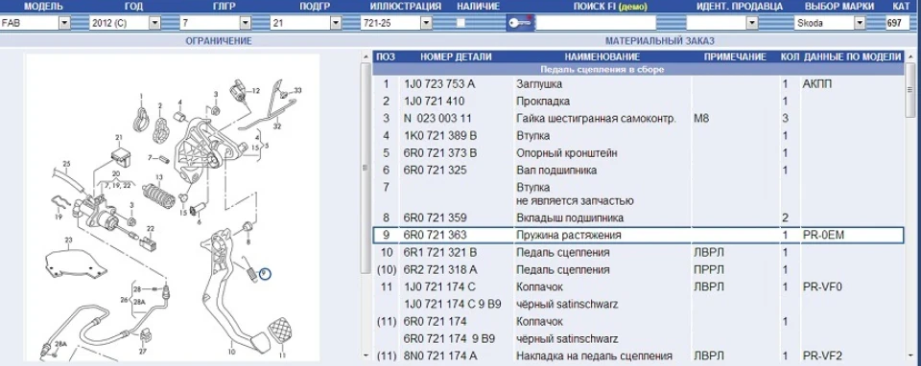This screenshot has height=366, width=921.
Task: Click the name Прокладка
Action: click(x=543, y=102)
